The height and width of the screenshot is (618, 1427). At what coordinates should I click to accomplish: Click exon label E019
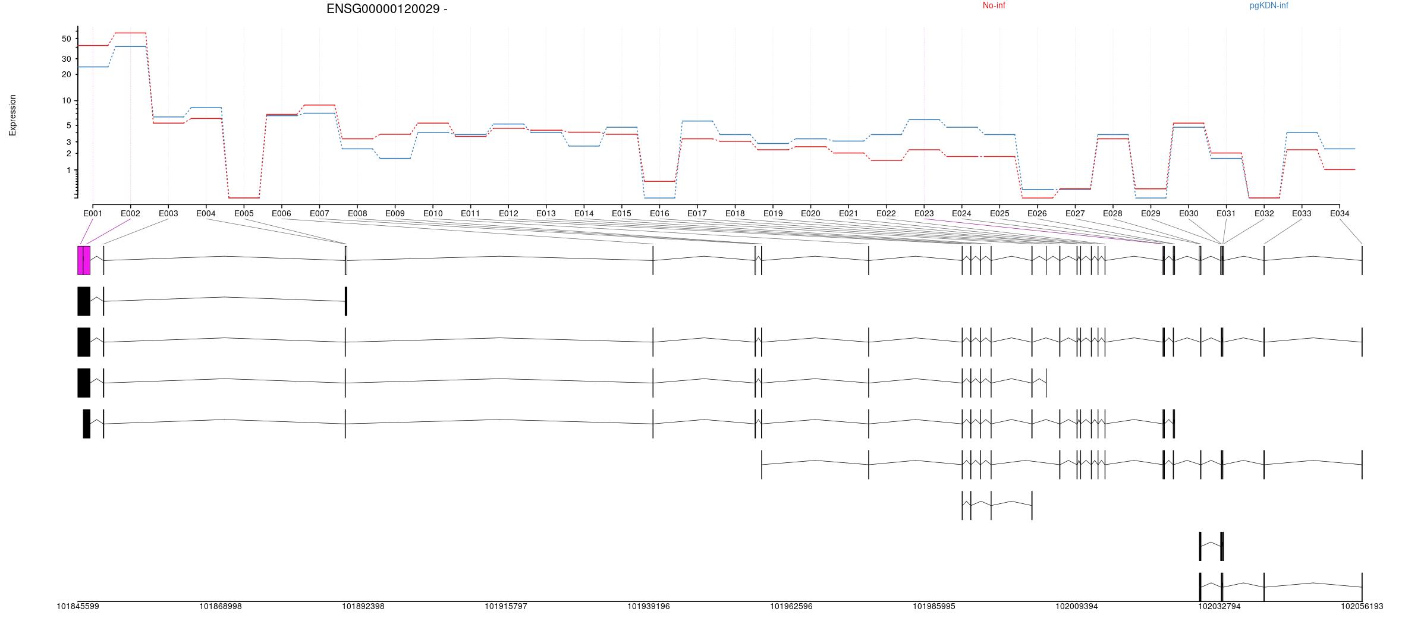773,213
